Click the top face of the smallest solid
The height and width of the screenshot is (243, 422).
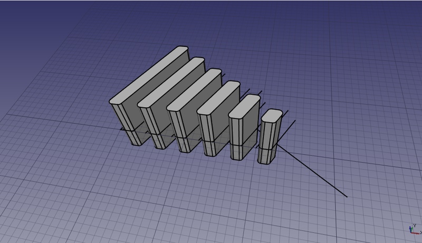point(271,115)
